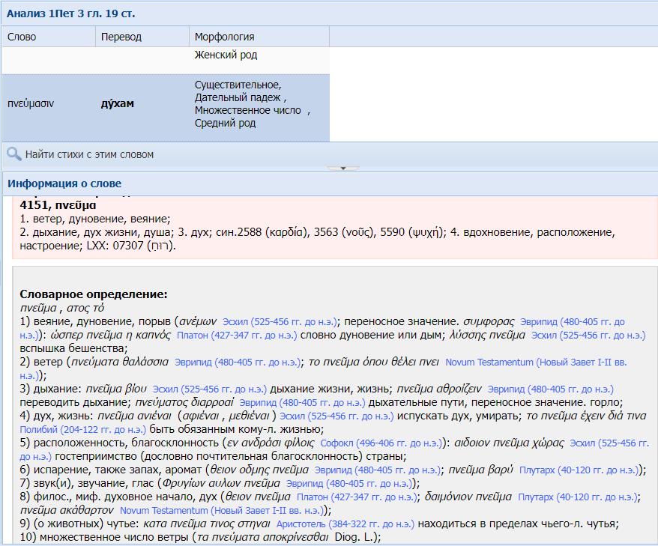Select the πνεύμασιν word cell
658x546 pixels.
(31, 104)
